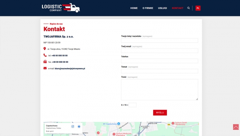Open the USŁUGI menu item

[x=163, y=8]
